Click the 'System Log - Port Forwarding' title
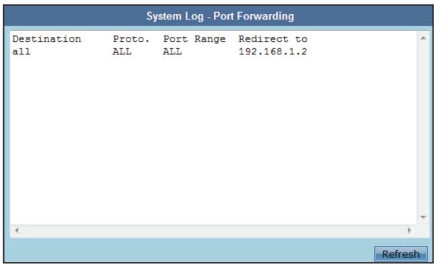 pyautogui.click(x=220, y=16)
